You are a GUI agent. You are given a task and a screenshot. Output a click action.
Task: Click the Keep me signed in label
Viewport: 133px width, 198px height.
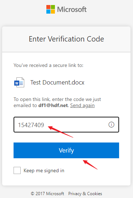[x=44, y=170]
